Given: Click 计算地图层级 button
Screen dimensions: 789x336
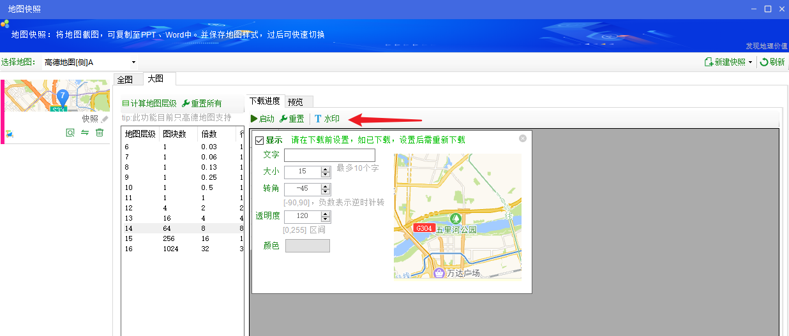Looking at the screenshot, I should (x=149, y=103).
